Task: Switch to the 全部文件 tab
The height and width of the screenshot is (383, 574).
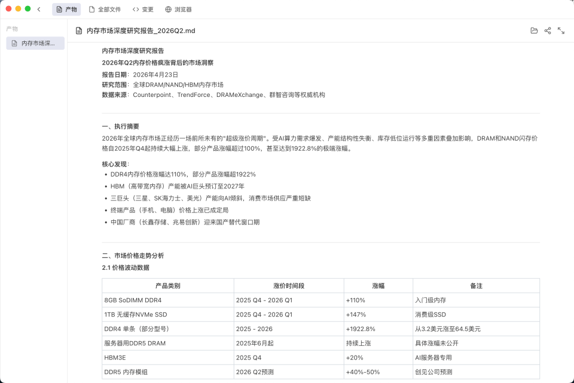Action: (105, 9)
